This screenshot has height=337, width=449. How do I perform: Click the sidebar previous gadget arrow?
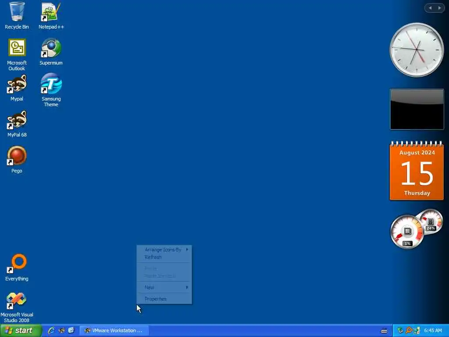[x=430, y=8]
